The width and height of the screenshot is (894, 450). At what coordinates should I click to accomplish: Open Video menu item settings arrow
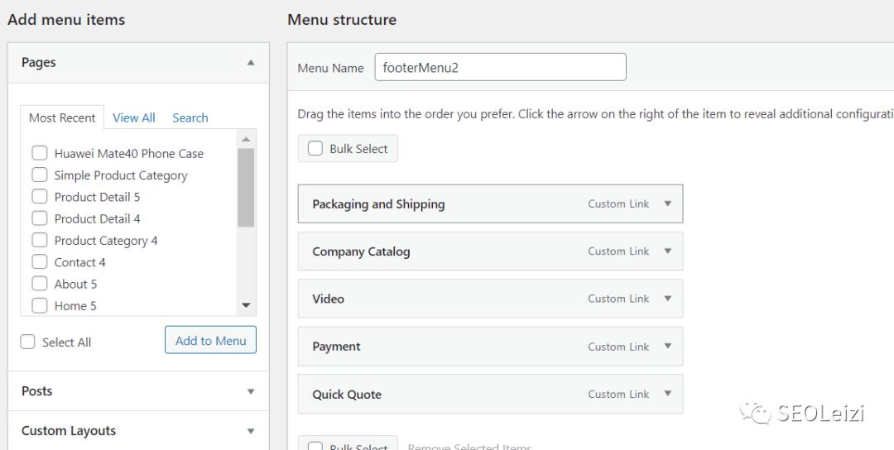click(668, 299)
